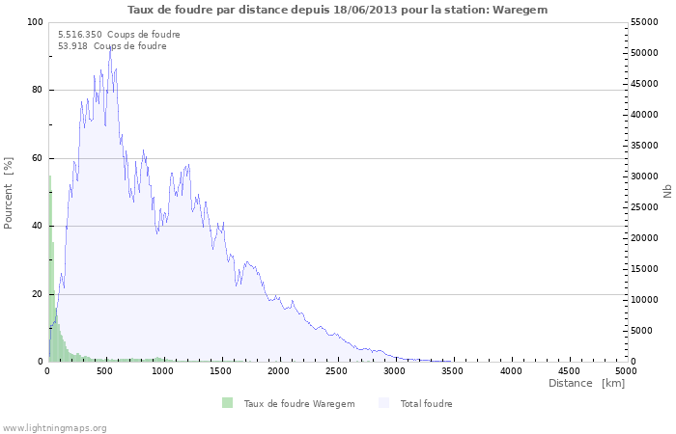
Task: Click the 'Distance [km]' axis label
Action: (586, 383)
